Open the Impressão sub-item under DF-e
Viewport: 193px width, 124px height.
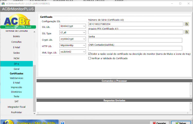(16, 87)
